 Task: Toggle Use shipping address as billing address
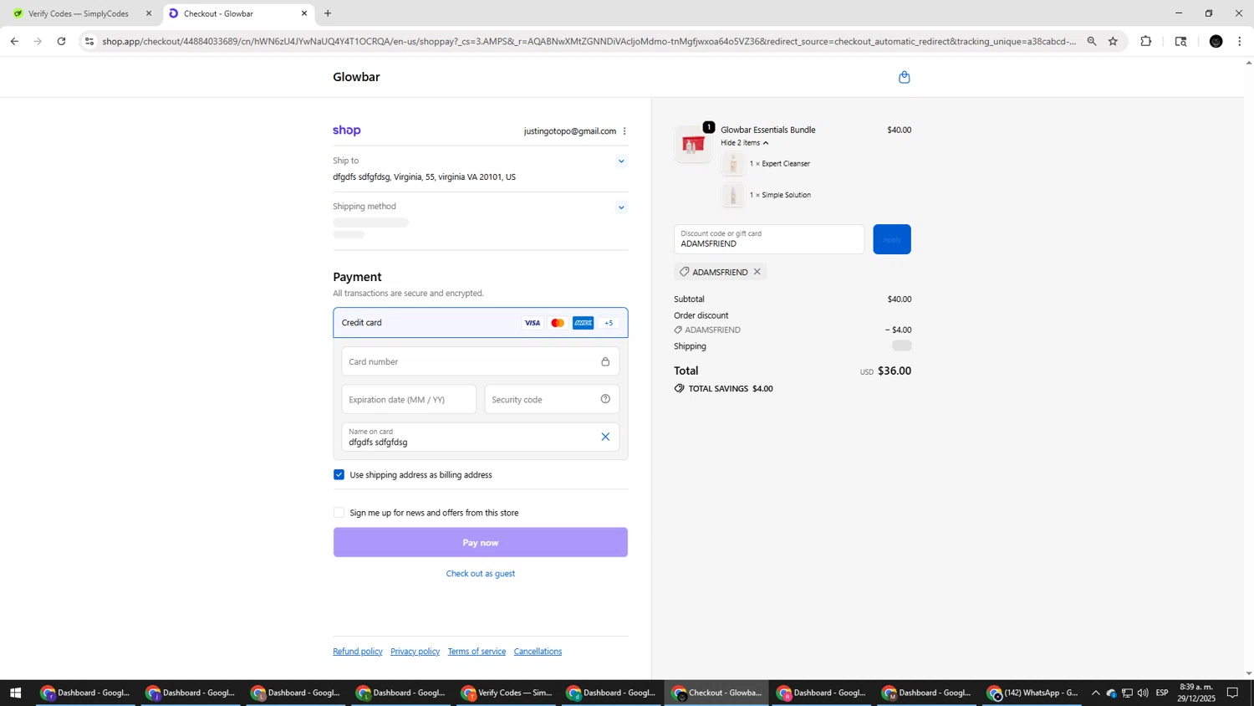[339, 475]
